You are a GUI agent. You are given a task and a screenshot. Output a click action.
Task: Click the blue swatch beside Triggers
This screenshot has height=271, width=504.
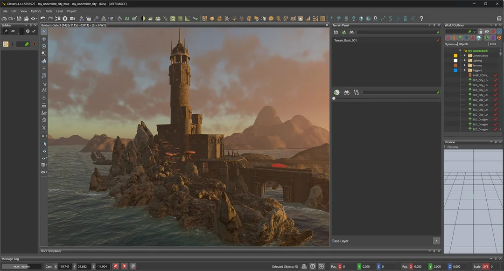coord(455,70)
